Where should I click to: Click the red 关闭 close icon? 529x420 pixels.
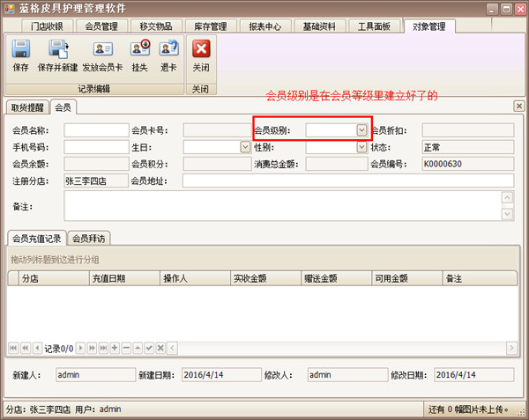tap(201, 48)
